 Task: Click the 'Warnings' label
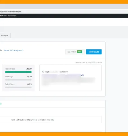click(9, 77)
